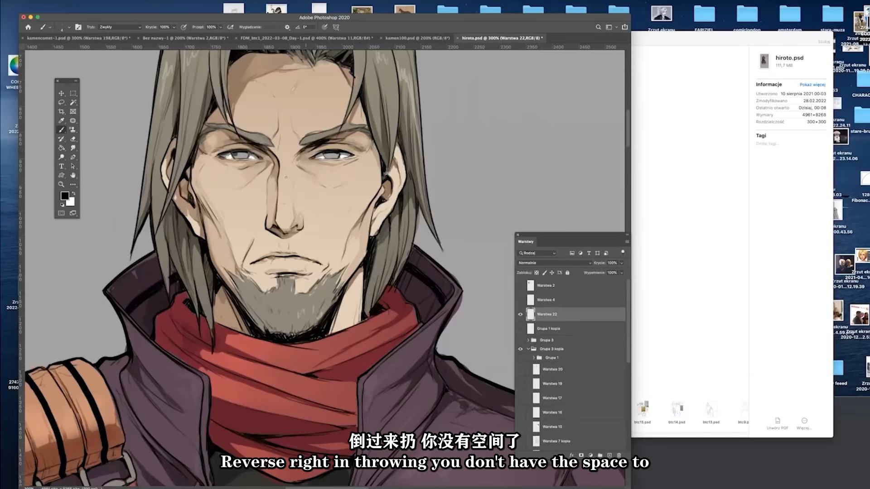
Task: Open the brush settings panel toggle
Action: [78, 27]
